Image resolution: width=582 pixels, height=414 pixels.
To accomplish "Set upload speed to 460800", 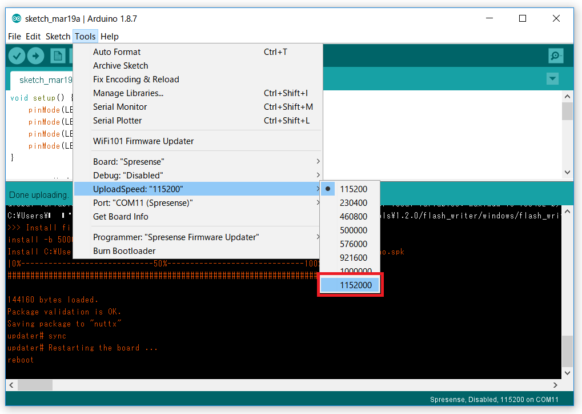I will pos(353,217).
